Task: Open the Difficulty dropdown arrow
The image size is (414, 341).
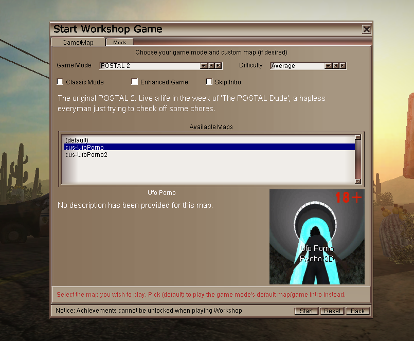Action: (328, 65)
